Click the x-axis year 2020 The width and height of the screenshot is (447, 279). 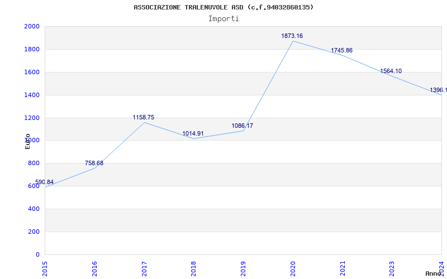click(293, 269)
